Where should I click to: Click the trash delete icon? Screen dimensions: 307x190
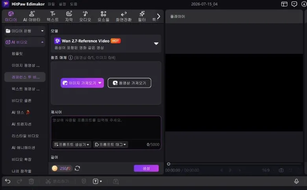pyautogui.click(x=31, y=181)
